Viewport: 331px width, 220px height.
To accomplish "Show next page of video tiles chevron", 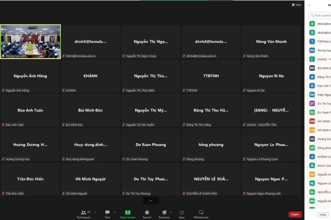I will [151, 201].
